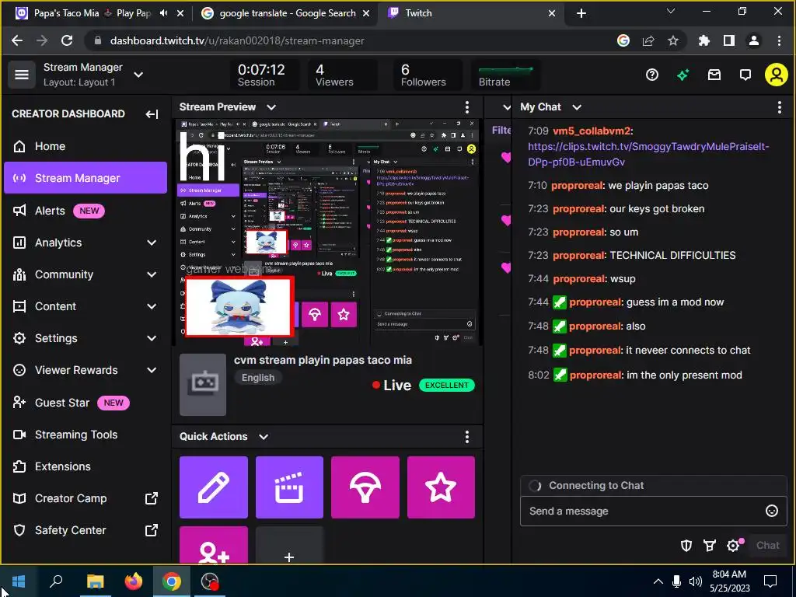Click the add-person Guest Star quick action
The image size is (796, 597).
(x=214, y=545)
